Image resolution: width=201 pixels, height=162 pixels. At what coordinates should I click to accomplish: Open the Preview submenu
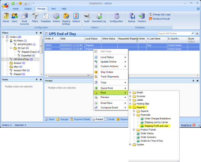111,97
